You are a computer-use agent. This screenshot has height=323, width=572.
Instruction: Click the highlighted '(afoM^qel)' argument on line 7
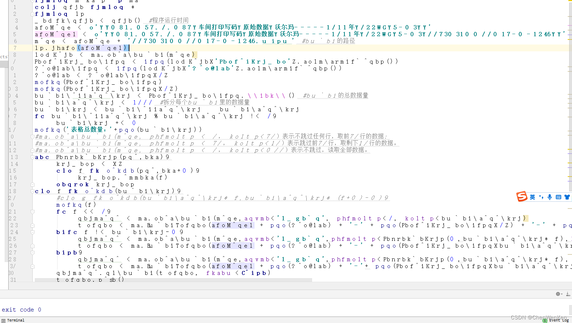pyautogui.click(x=103, y=48)
